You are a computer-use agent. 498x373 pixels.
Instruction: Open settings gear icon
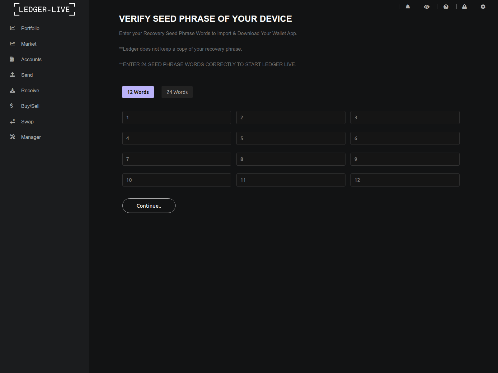[483, 7]
